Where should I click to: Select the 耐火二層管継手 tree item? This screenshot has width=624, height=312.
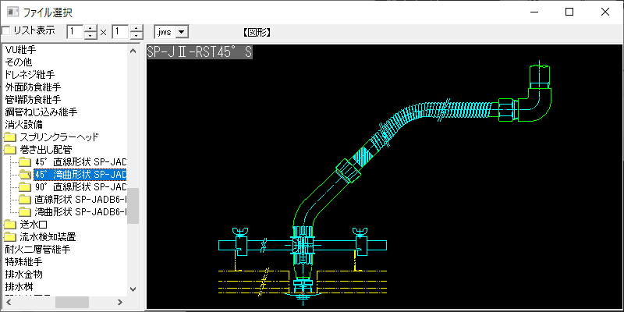(x=37, y=250)
